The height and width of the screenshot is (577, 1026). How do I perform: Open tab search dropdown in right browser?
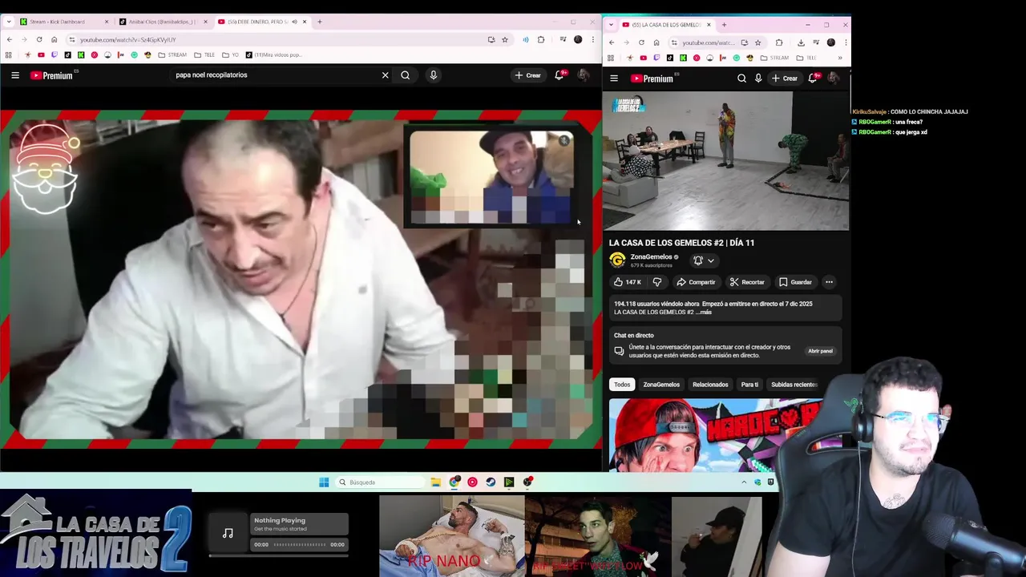click(x=611, y=25)
